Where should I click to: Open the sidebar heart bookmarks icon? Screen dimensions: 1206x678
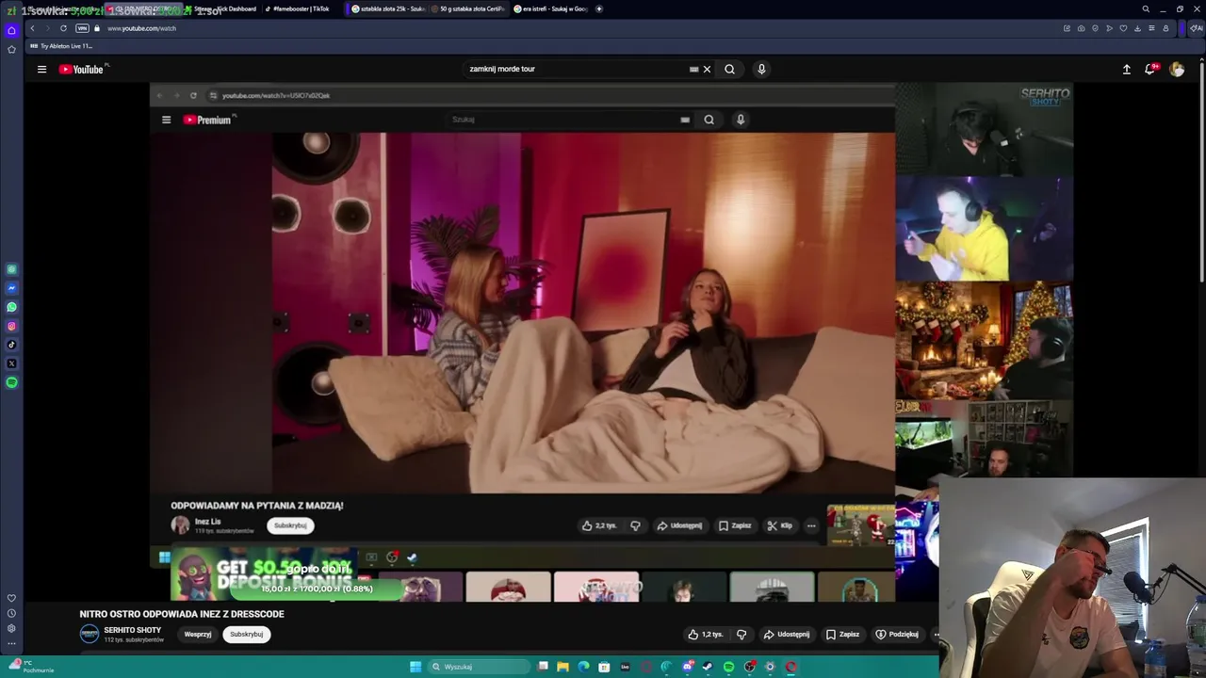click(11, 598)
